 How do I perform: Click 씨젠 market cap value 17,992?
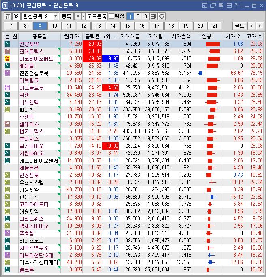pos(184,95)
